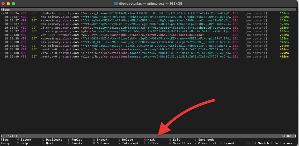Click the Export key hint
Viewport: 299px width, 146px height.
pyautogui.click(x=100, y=140)
